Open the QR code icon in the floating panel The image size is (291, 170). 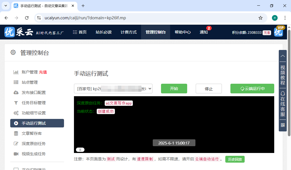(282, 125)
